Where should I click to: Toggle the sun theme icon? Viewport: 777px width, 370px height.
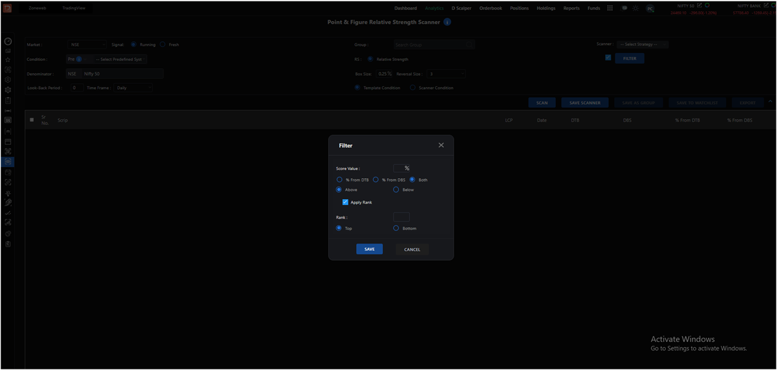tap(636, 9)
